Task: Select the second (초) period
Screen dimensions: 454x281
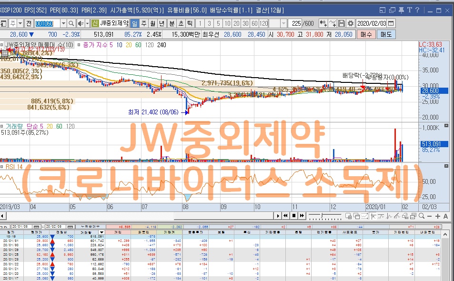Action: click(181, 23)
